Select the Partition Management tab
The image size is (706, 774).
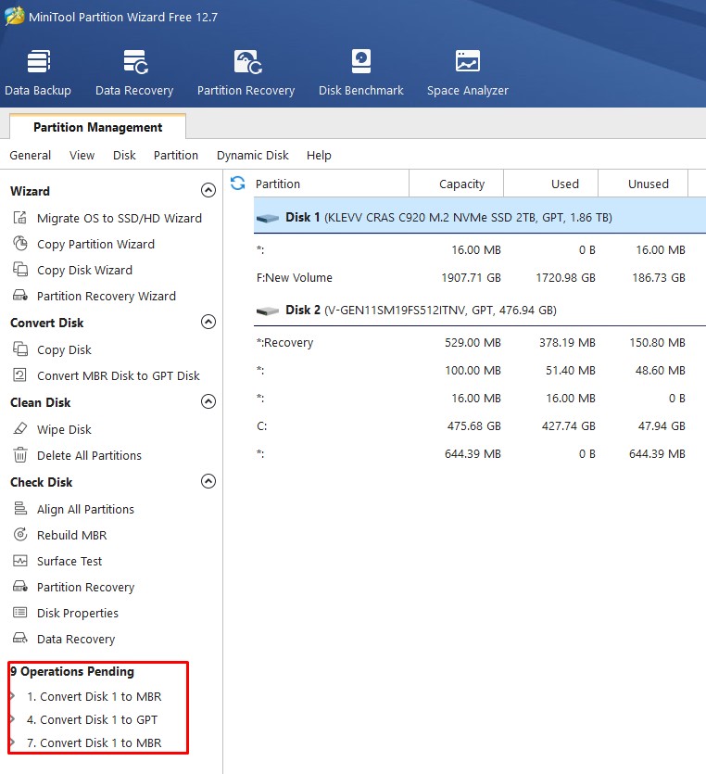(97, 127)
